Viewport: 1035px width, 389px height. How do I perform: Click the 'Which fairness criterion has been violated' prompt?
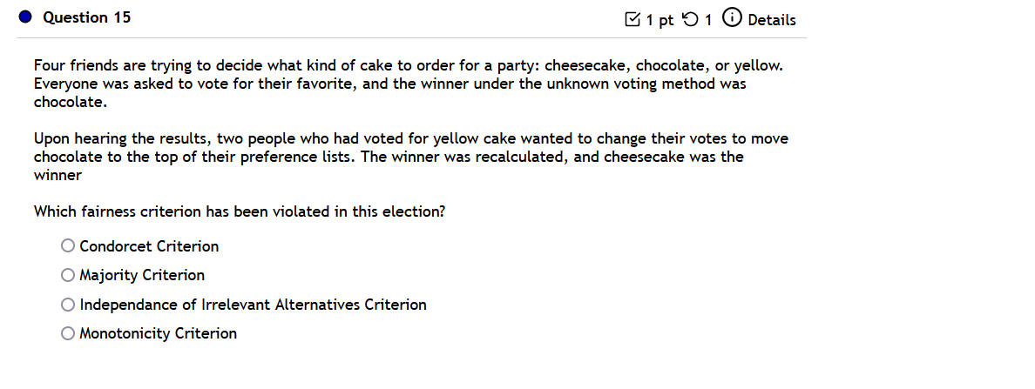(x=239, y=212)
